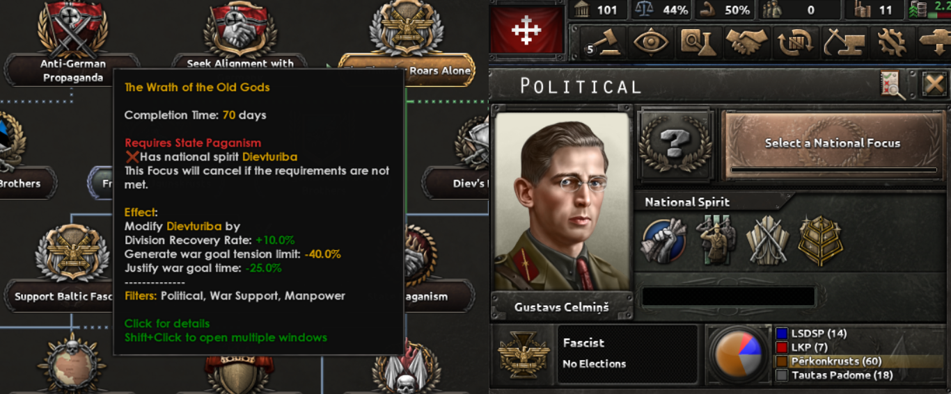Screen dimensions: 951x394
Task: Click the party popularity pie chart
Action: [738, 354]
